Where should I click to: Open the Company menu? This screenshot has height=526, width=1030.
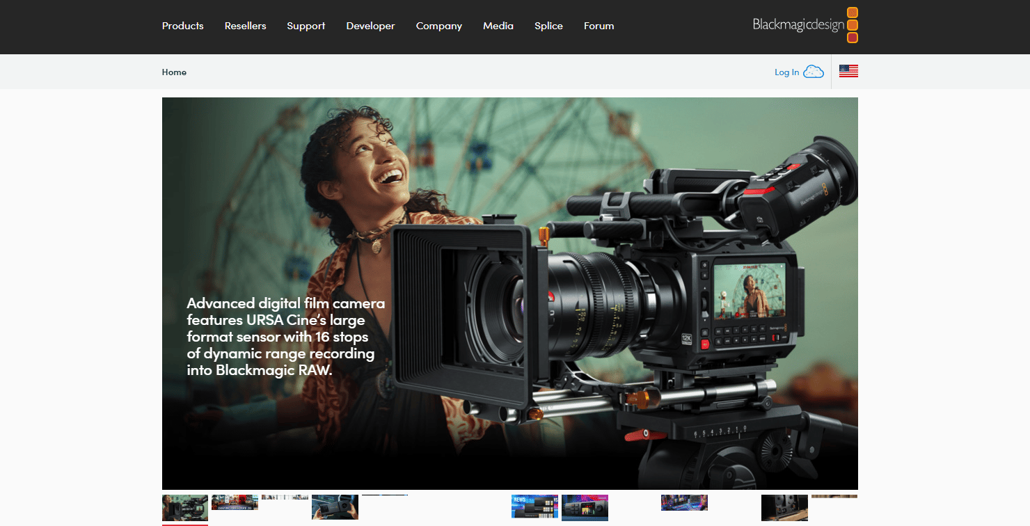click(x=439, y=26)
